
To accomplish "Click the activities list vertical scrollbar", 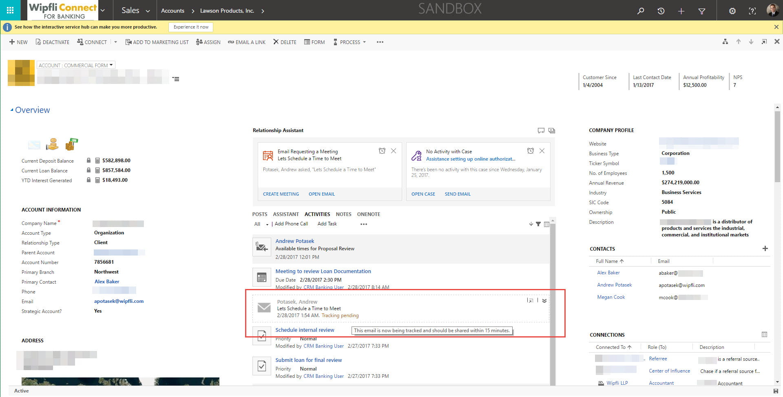I will click(x=553, y=306).
